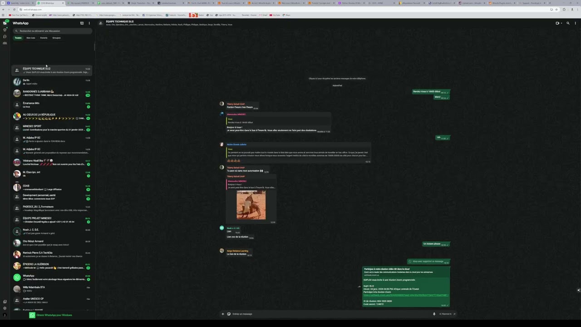581x327 pixels.
Task: Open the YouTube bookmark in bookmarks bar
Action: 275,15
